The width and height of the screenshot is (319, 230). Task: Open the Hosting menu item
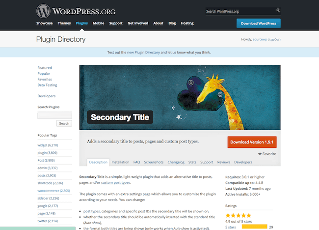pos(187,23)
